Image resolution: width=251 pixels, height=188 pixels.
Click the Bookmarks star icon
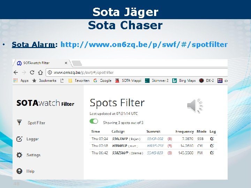(34, 80)
